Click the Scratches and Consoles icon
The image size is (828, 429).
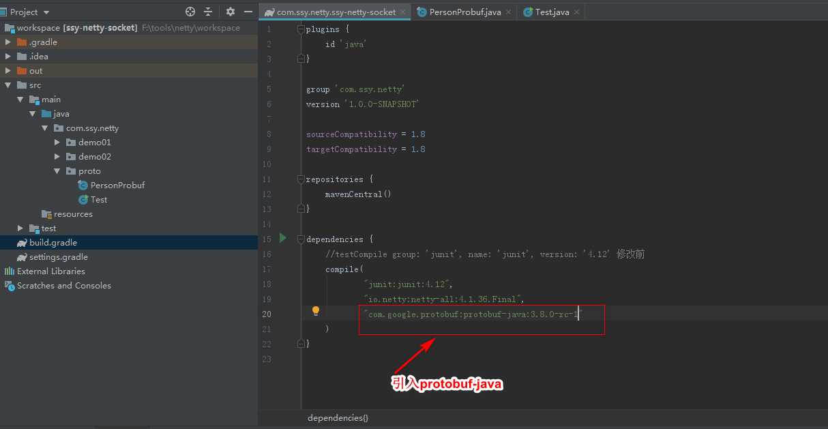10,286
